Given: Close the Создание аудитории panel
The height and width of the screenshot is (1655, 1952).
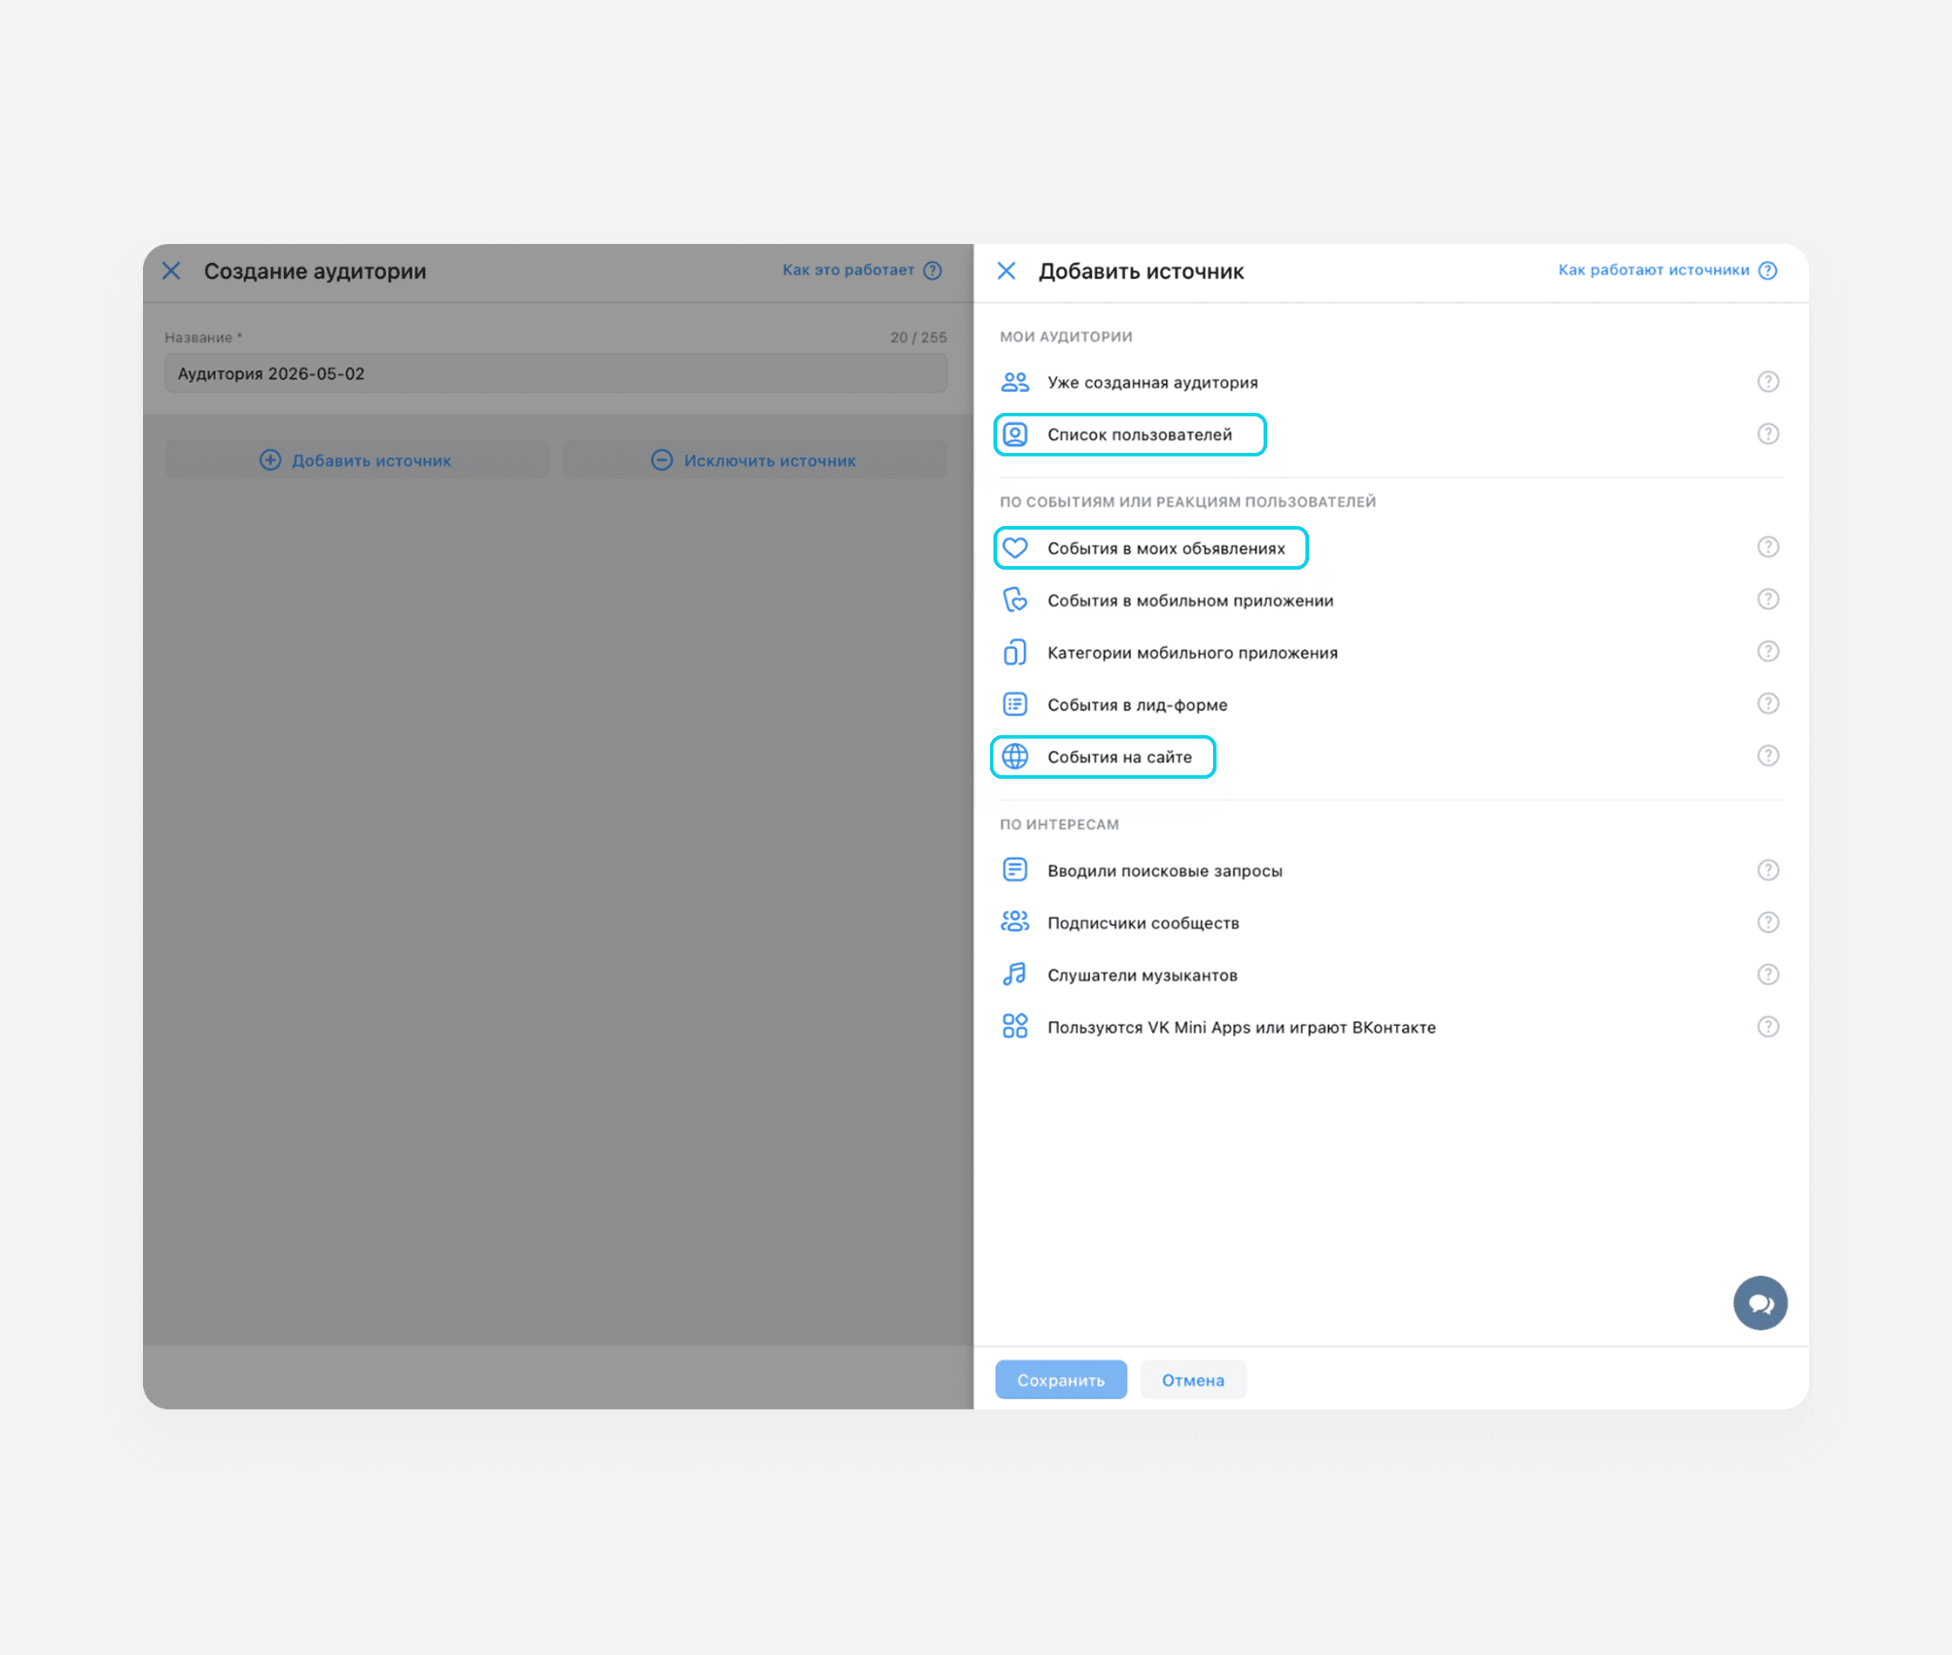Looking at the screenshot, I should 171,271.
